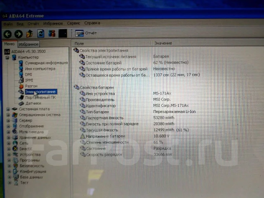The image size is (264, 198).
Task: Click the Системная плата motherboard icon
Action: point(15,109)
